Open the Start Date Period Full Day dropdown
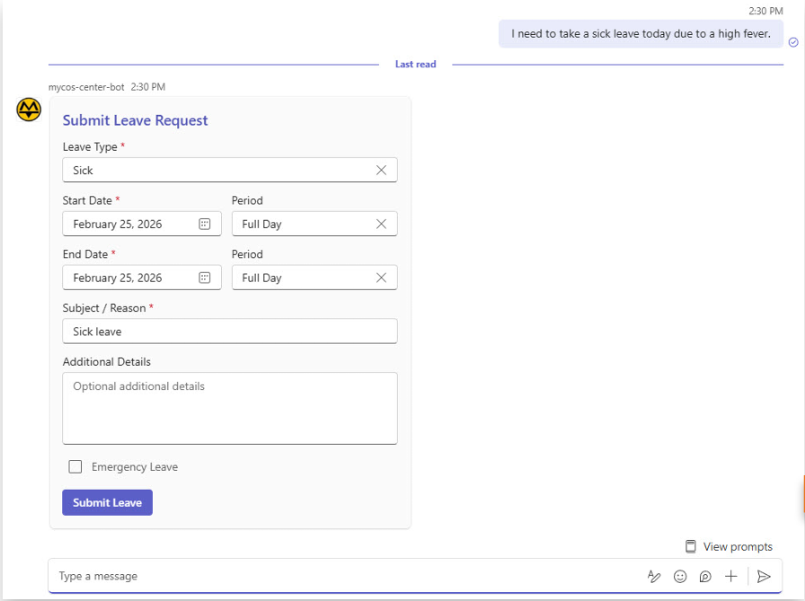Image resolution: width=805 pixels, height=601 pixels. pos(314,224)
